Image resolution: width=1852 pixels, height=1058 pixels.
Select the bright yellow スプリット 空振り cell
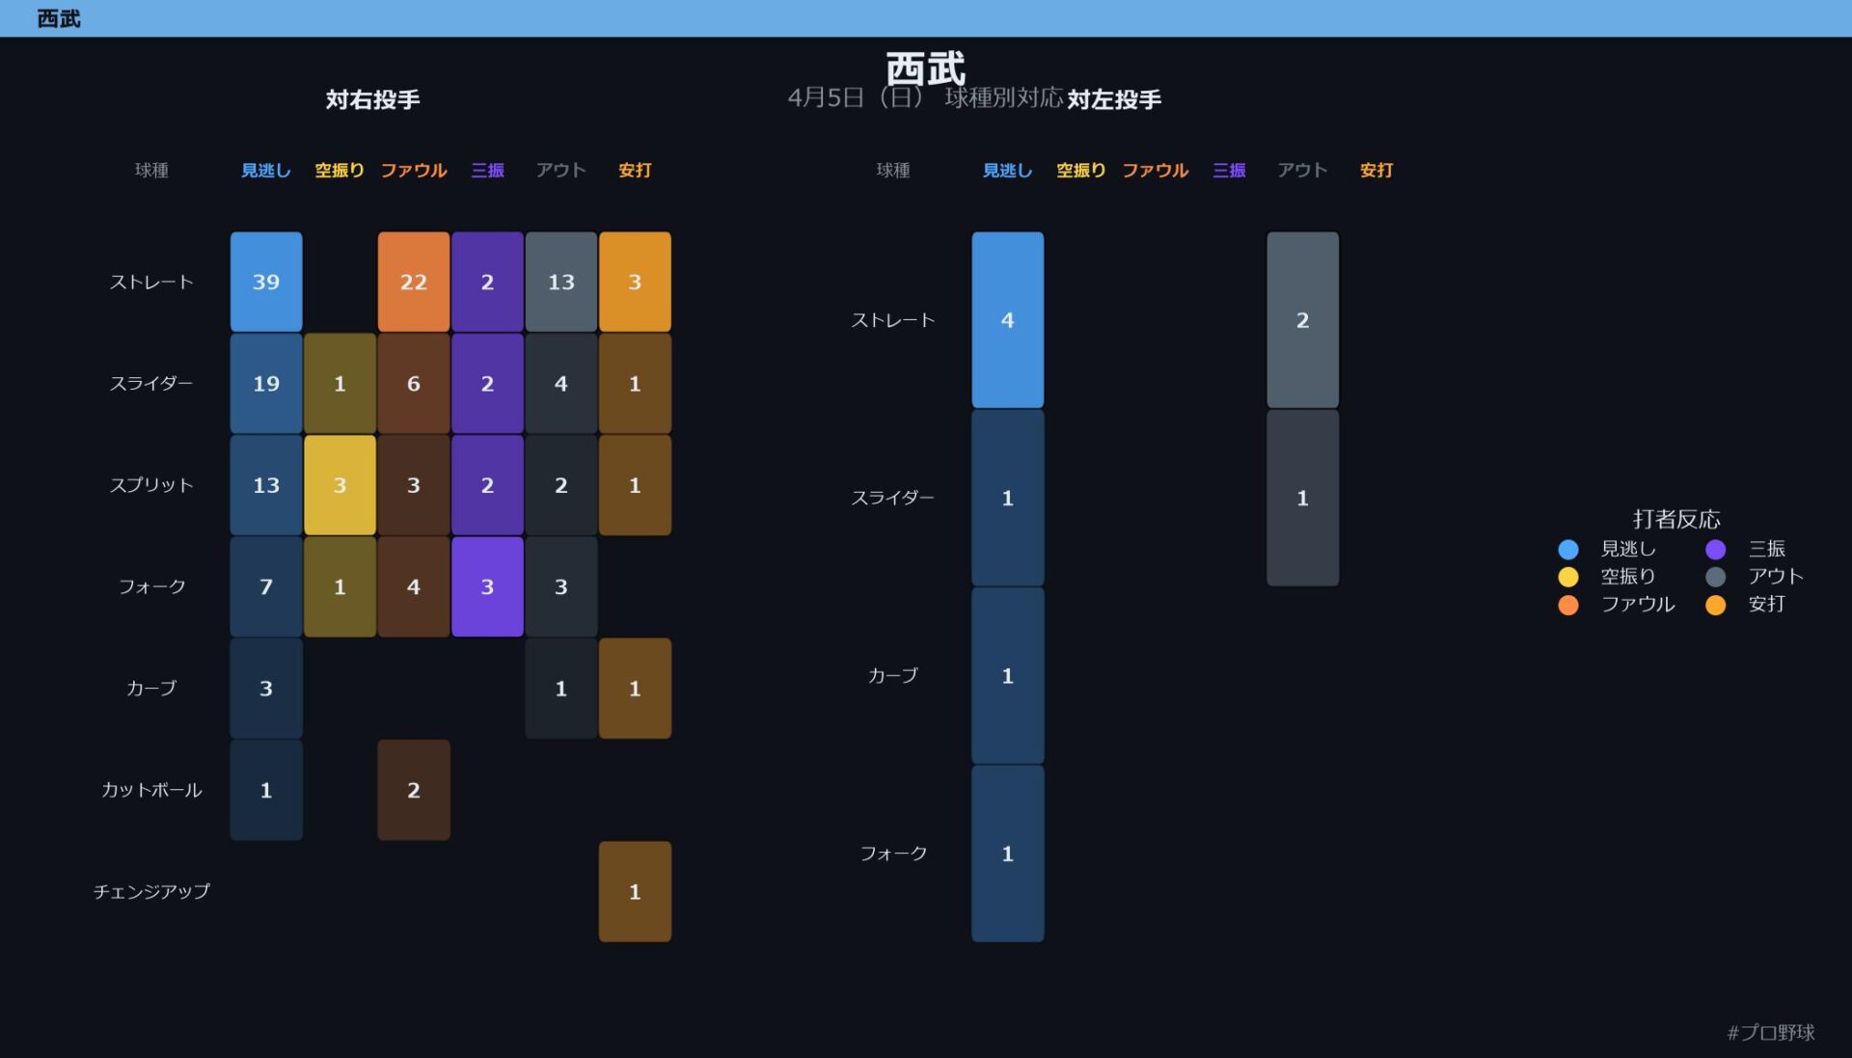pyautogui.click(x=340, y=485)
